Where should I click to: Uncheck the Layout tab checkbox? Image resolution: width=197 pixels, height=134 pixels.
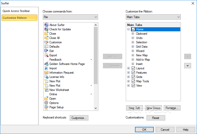point(133,68)
